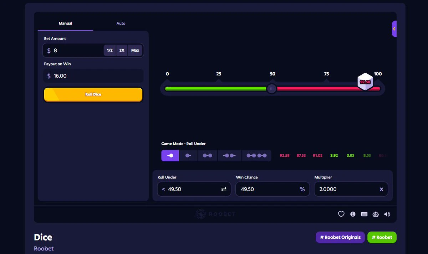Select the two-connected-dots game mode

207,155
